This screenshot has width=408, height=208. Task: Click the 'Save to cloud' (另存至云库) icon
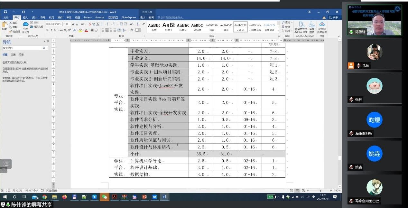(x=25, y=28)
